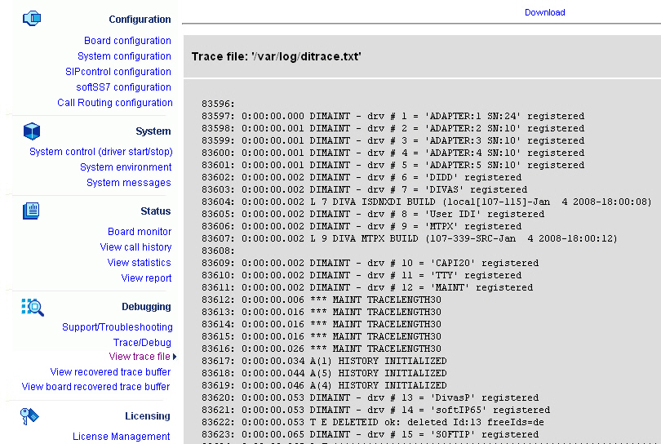The height and width of the screenshot is (444, 661).
Task: Download the trace file
Action: click(544, 12)
